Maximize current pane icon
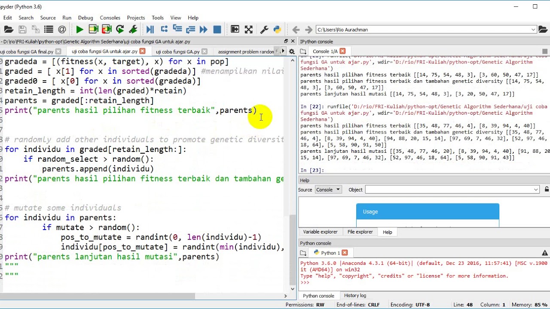This screenshot has height=309, width=550. (x=235, y=30)
